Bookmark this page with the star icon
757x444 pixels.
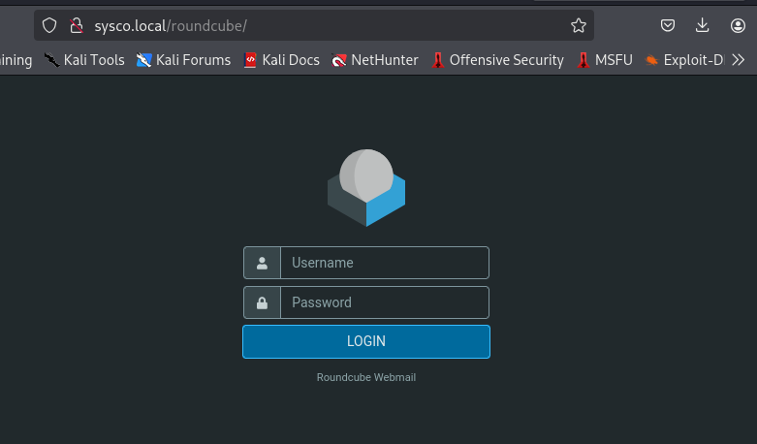click(579, 25)
